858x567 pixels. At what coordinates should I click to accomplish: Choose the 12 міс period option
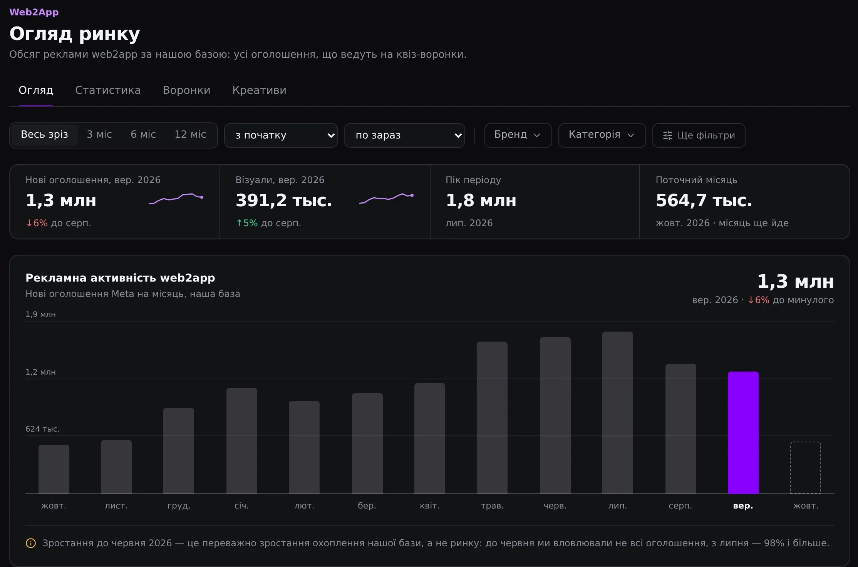[190, 135]
